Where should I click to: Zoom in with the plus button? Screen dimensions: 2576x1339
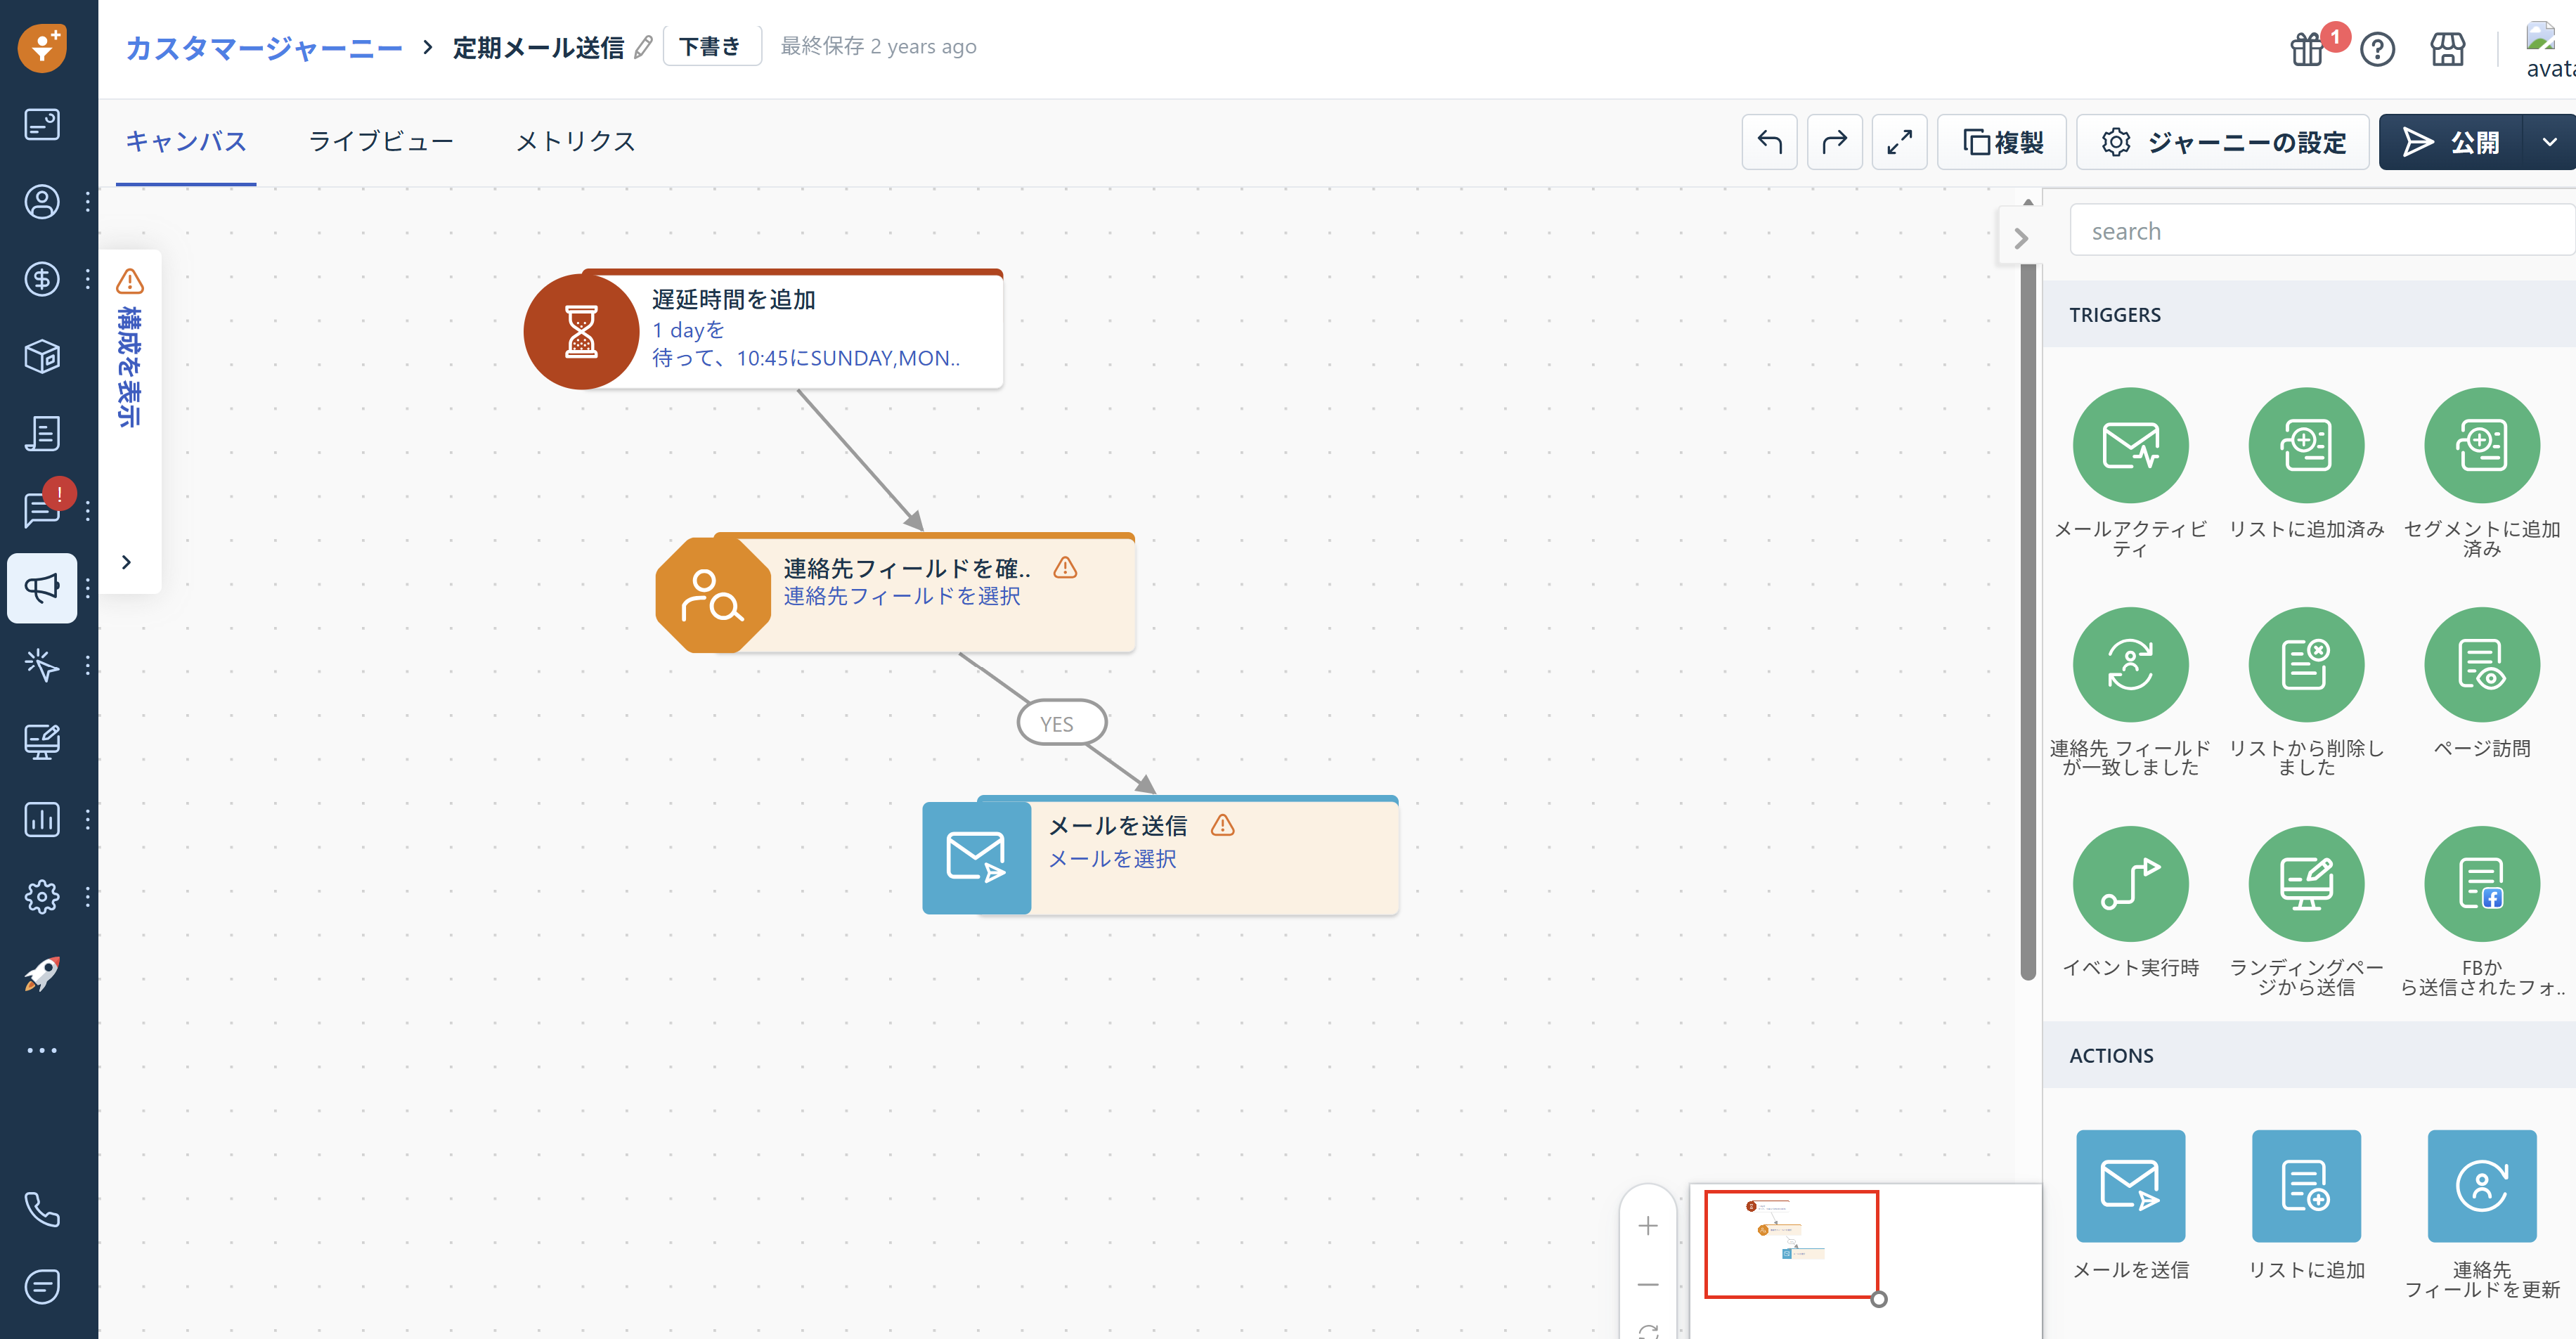1648,1225
